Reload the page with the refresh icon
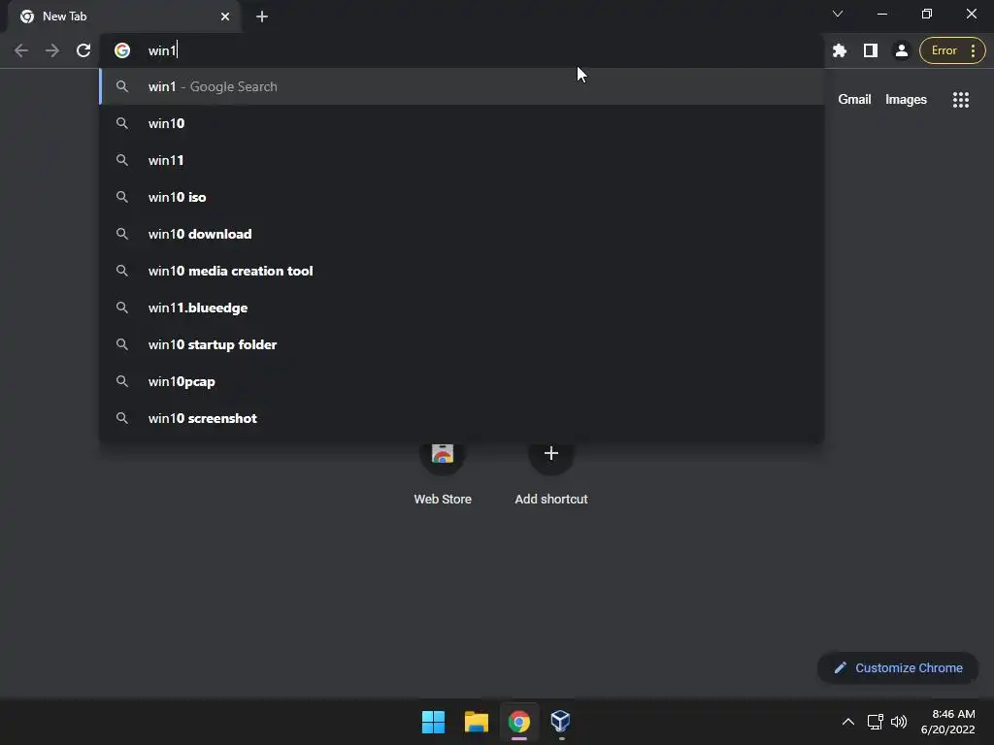 83,50
